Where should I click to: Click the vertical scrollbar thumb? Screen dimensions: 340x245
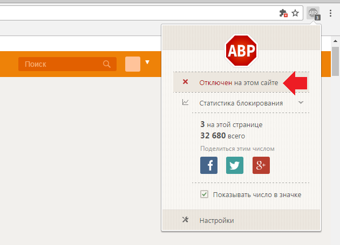coord(335,61)
